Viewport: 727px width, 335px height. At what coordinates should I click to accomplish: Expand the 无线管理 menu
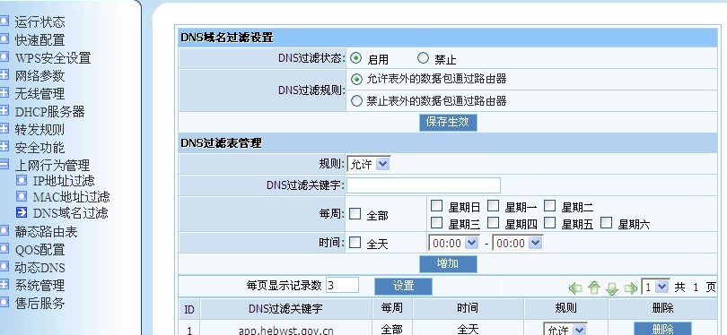[x=4, y=92]
